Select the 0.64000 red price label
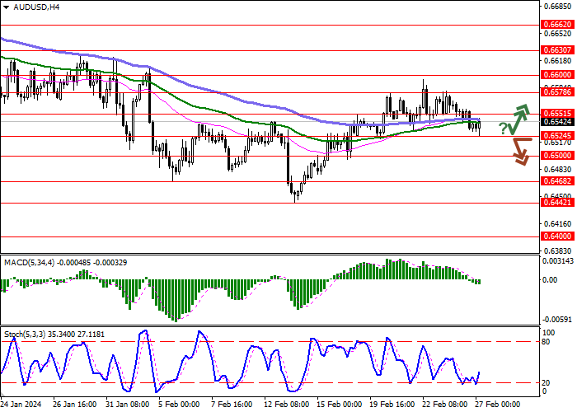 coord(557,236)
